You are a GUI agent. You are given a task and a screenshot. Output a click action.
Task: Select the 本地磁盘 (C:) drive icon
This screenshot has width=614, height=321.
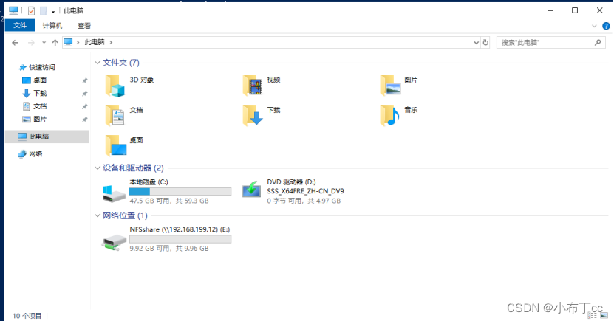[114, 193]
